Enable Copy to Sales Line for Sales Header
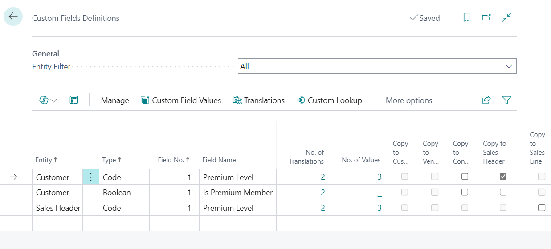Image resolution: width=551 pixels, height=249 pixels. 541,208
